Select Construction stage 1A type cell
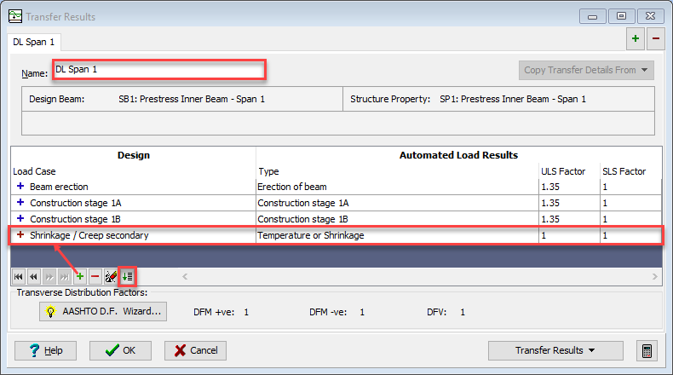Screen dimensions: 673x375 point(397,203)
